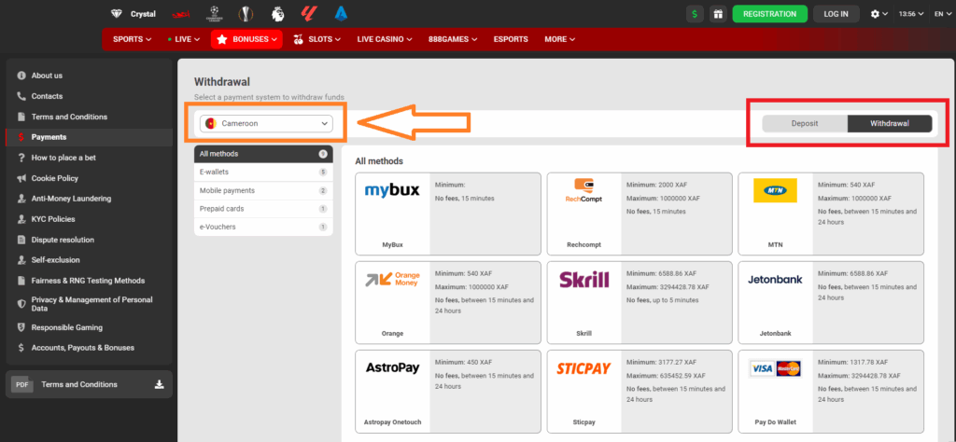Open the Champions League shortcut icon

[x=214, y=13]
